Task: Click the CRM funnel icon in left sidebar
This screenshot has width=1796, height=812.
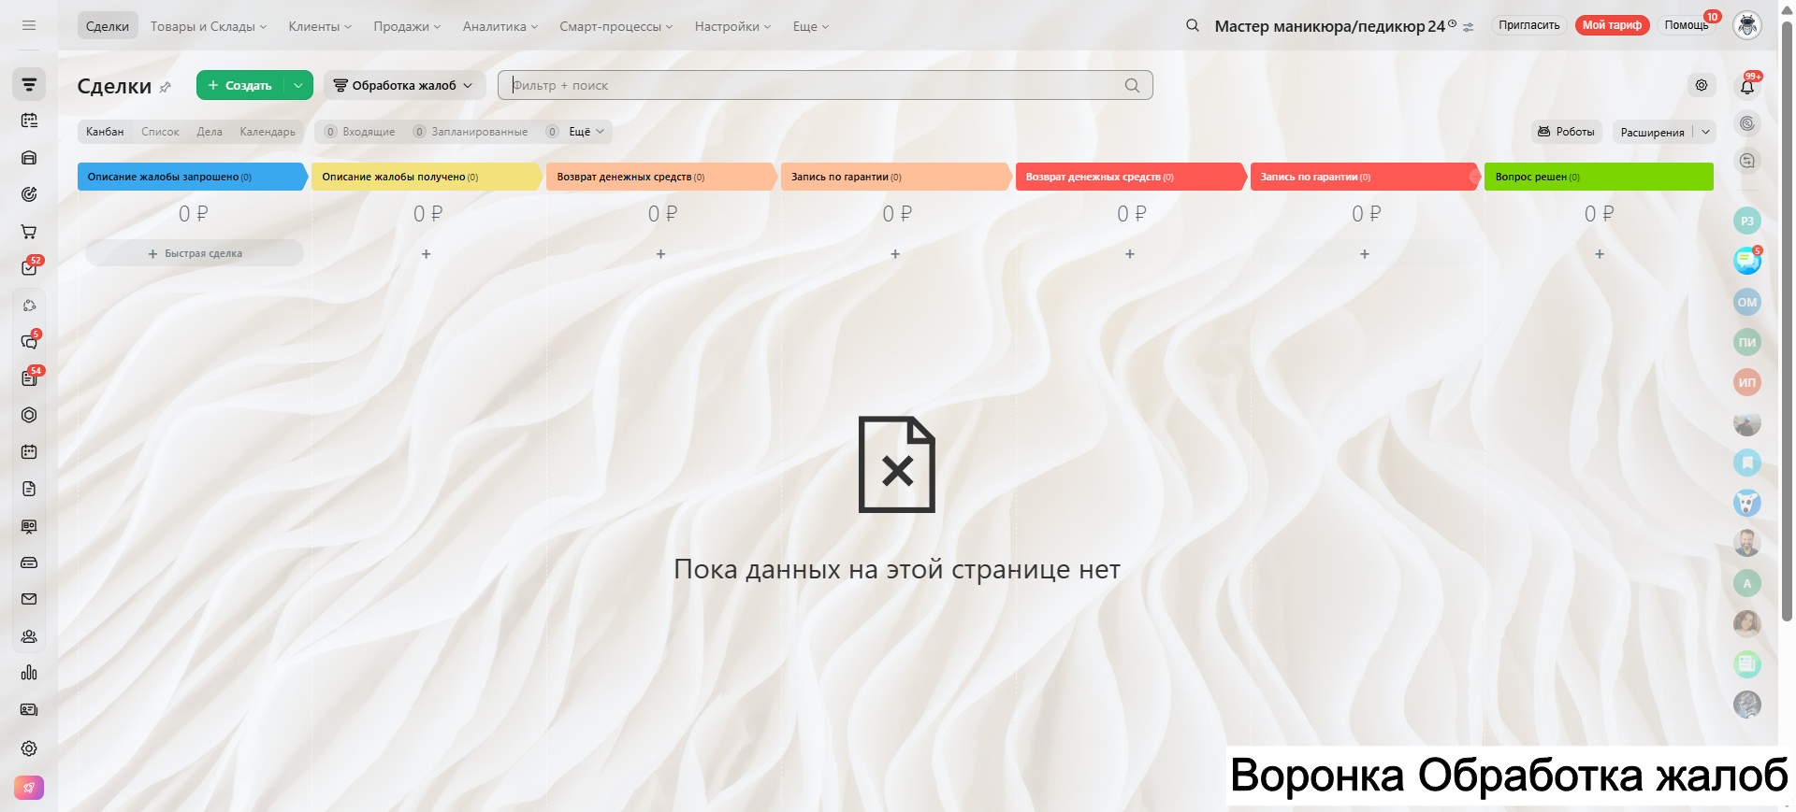Action: click(29, 85)
